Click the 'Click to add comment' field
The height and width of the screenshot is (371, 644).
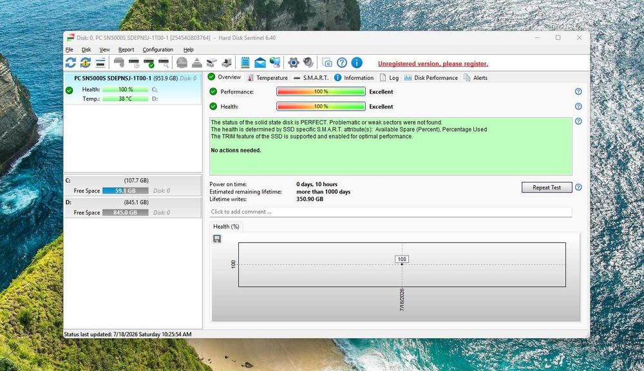[390, 212]
